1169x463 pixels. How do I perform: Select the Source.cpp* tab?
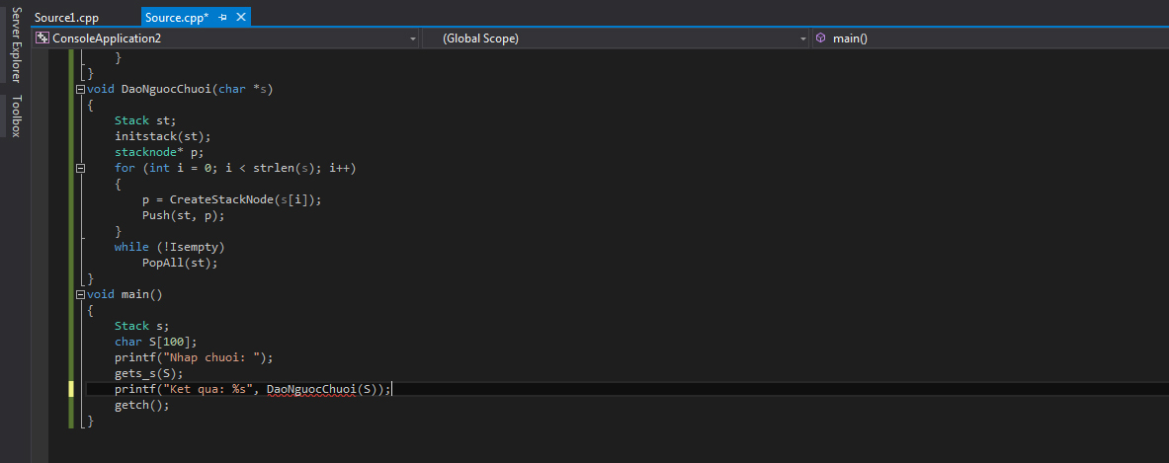[176, 18]
